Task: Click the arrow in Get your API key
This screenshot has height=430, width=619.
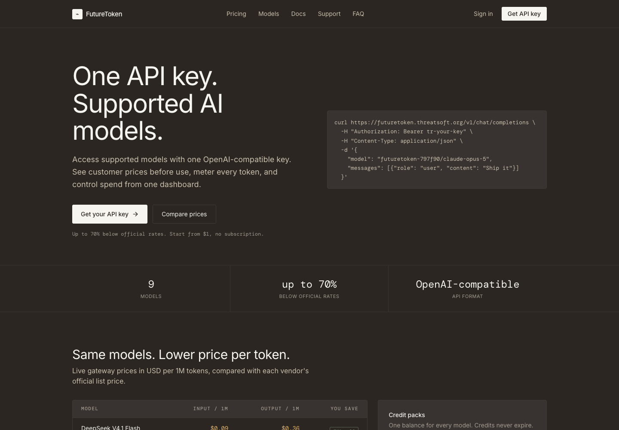Action: (135, 214)
